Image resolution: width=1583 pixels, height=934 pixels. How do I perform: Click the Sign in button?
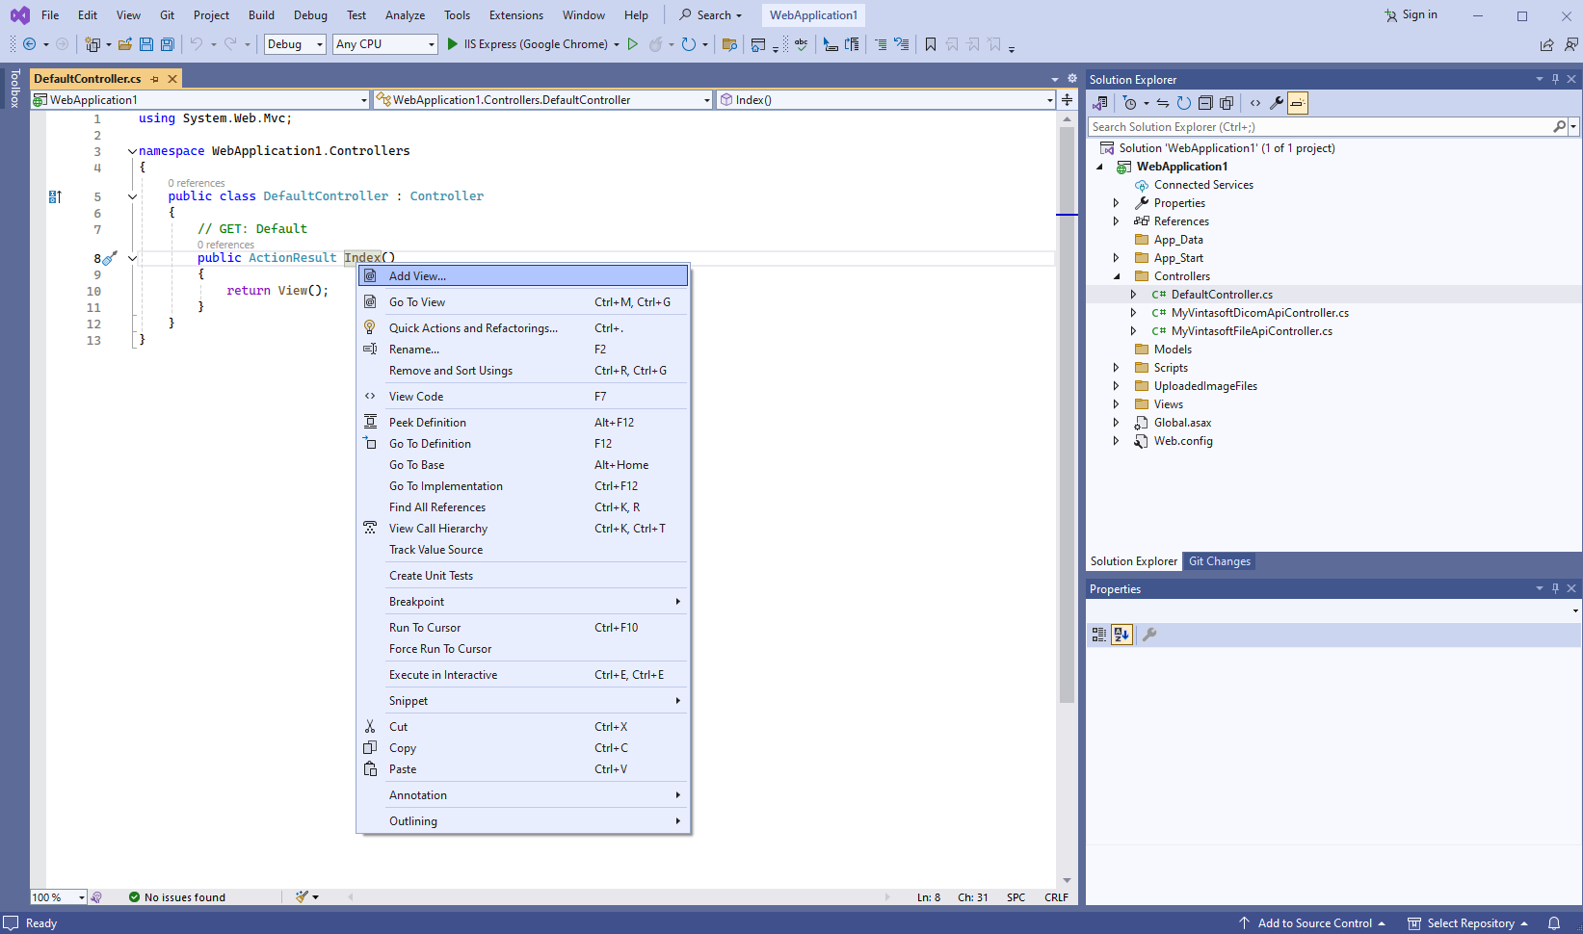1412,14
